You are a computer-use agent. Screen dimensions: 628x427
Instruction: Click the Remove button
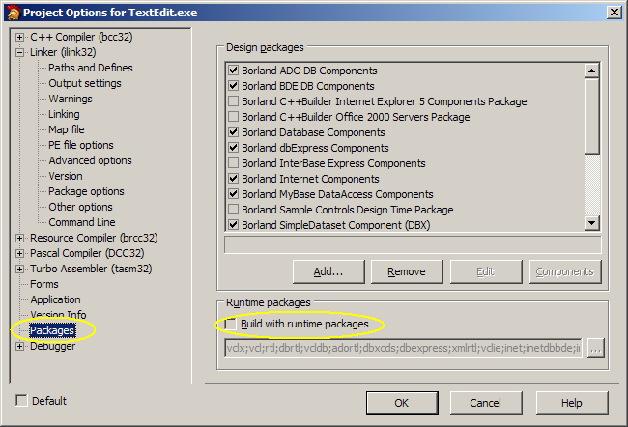tap(406, 271)
